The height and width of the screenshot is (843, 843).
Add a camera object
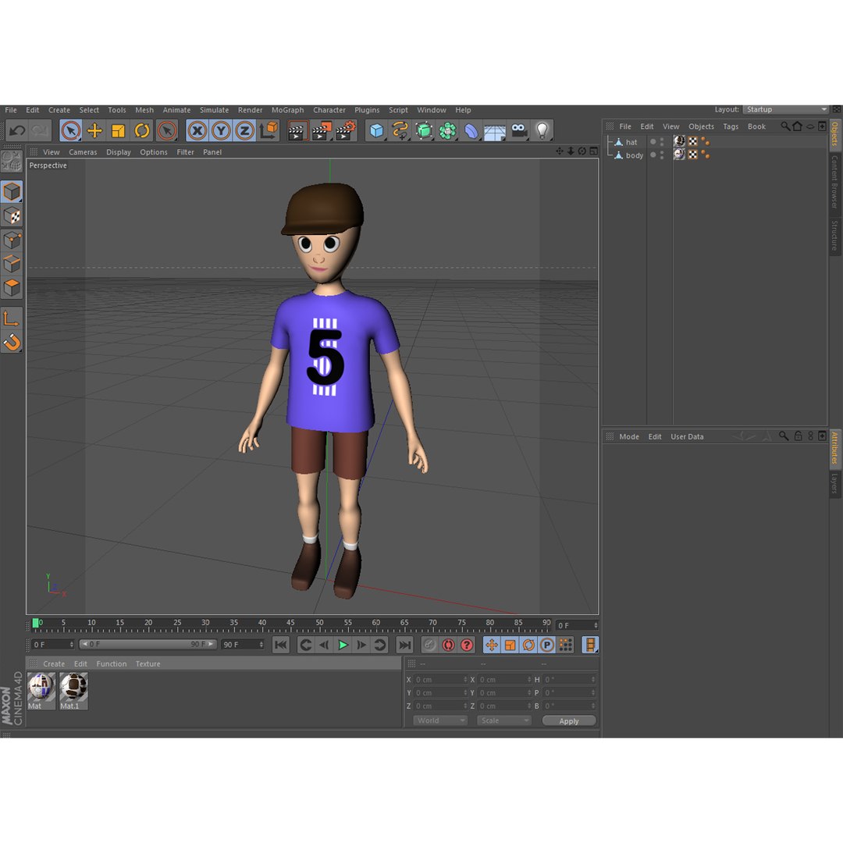click(519, 130)
